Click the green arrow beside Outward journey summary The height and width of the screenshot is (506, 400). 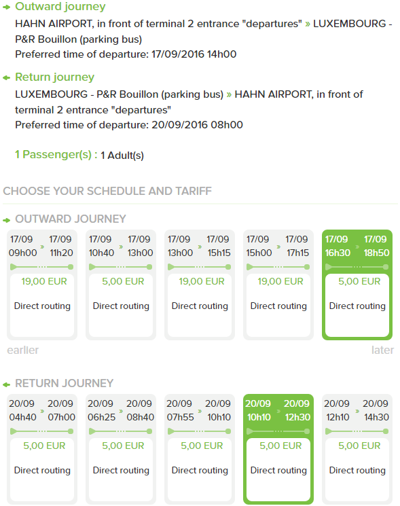point(7,7)
